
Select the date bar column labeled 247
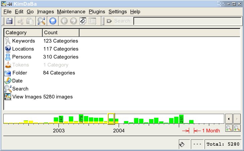point(61,119)
